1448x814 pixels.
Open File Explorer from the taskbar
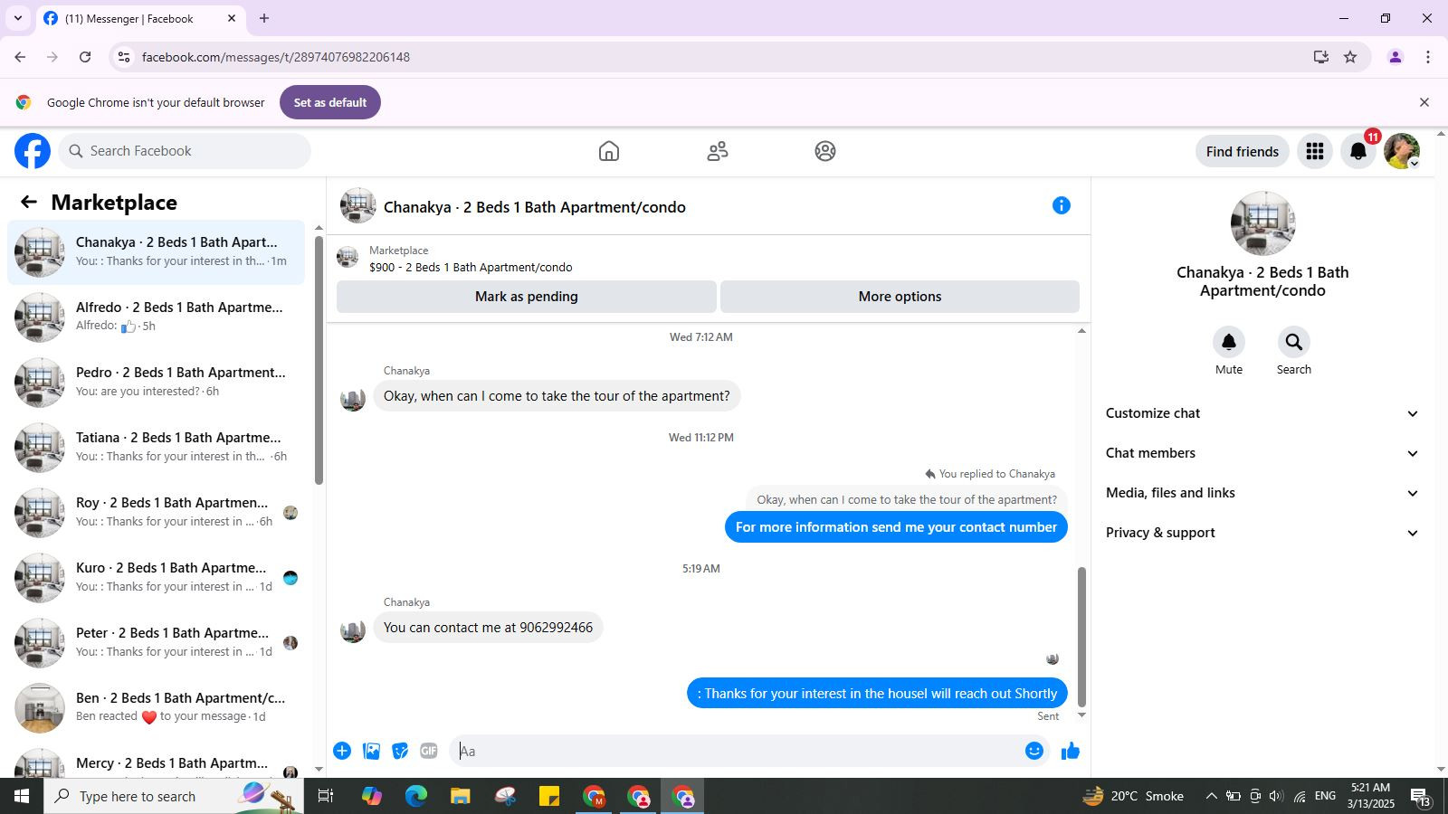pyautogui.click(x=461, y=796)
